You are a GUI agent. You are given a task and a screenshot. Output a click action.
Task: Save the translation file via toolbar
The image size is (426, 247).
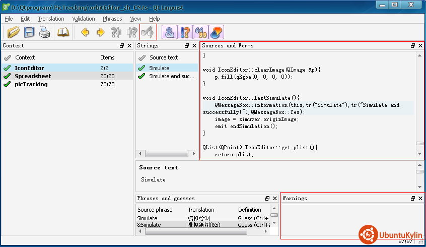click(29, 32)
